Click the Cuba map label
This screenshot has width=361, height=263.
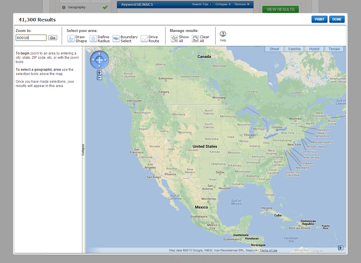coord(278,215)
